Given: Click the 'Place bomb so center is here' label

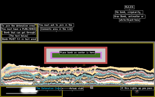Looking at the screenshot, I should tap(77, 53).
